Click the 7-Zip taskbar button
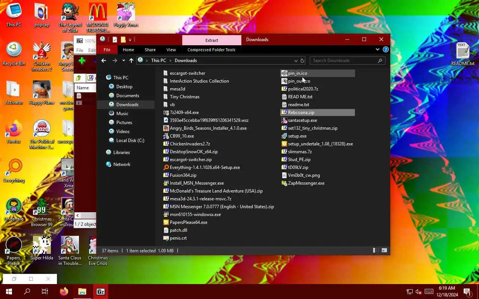Screen dimensions: 479x299 click(x=100, y=292)
